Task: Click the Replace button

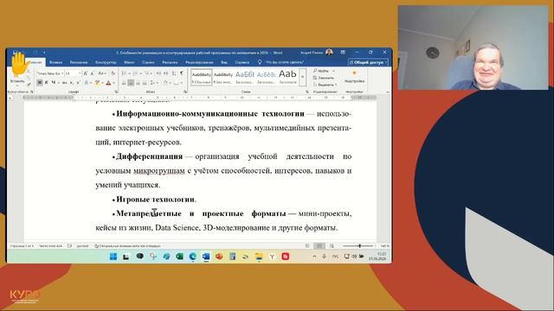Action: coord(324,78)
